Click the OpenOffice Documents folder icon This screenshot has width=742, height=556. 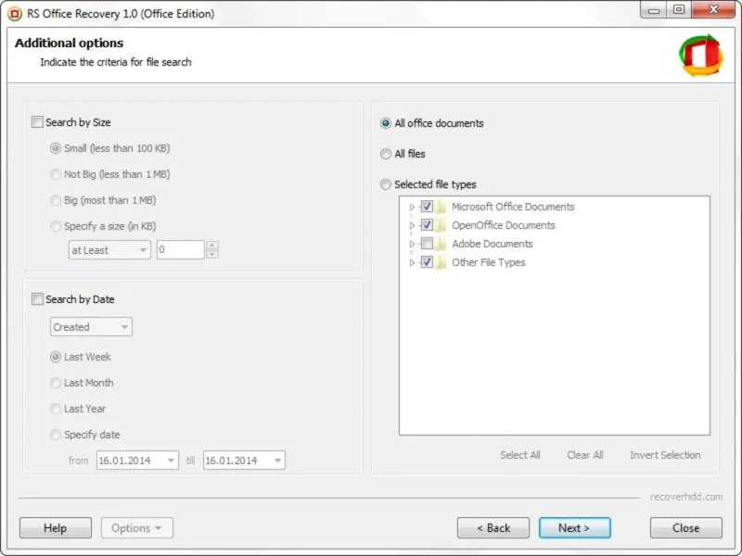[x=441, y=225]
